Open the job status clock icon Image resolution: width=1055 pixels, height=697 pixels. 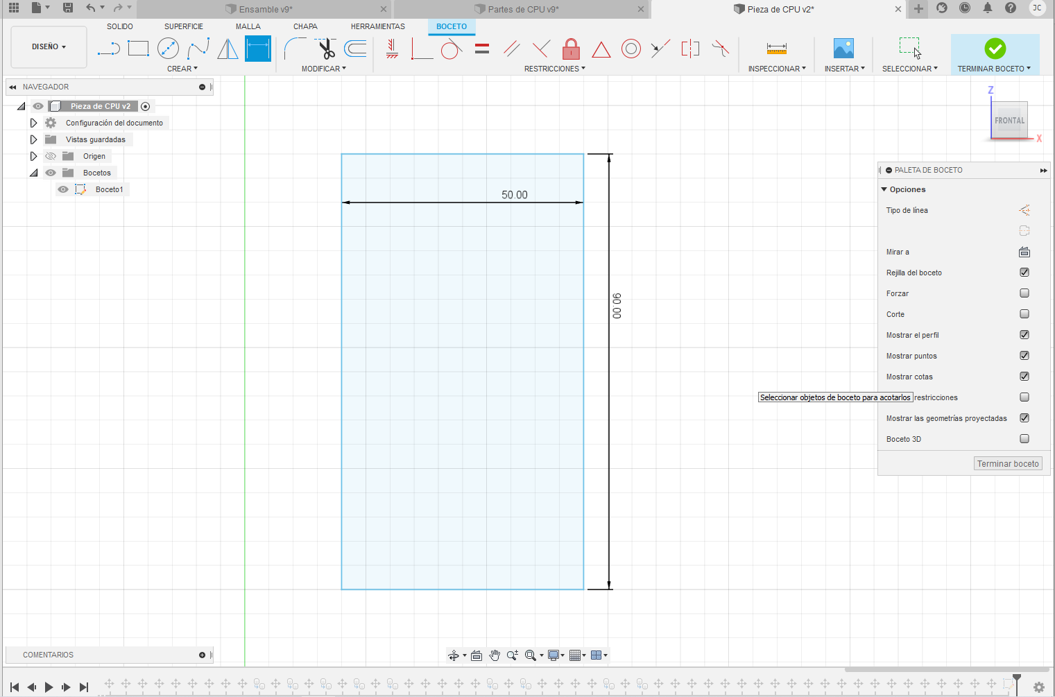[x=965, y=8]
